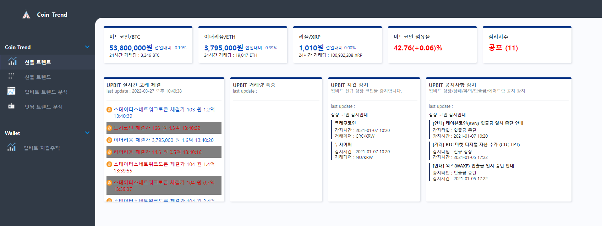Open the 스테이터스네트워크토큰 0.7억 13:39:37 trade
Screen dimensions: 602x226
[x=164, y=186]
